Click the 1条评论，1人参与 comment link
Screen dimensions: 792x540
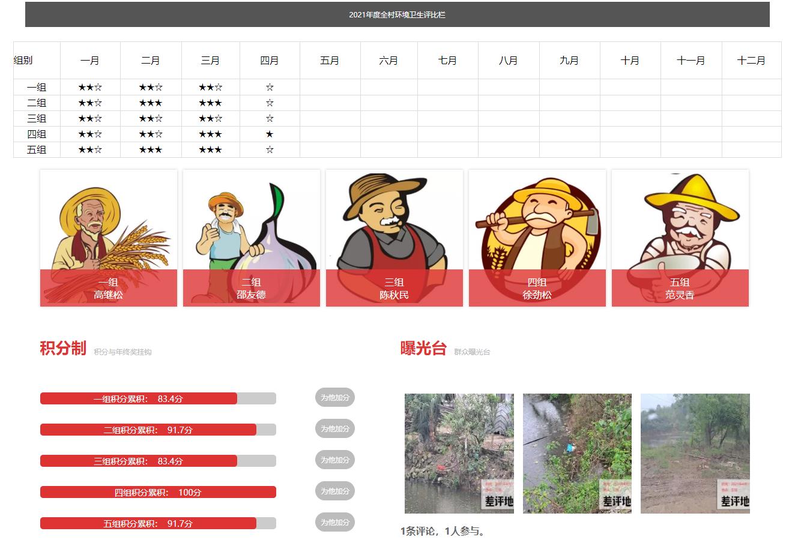[443, 531]
